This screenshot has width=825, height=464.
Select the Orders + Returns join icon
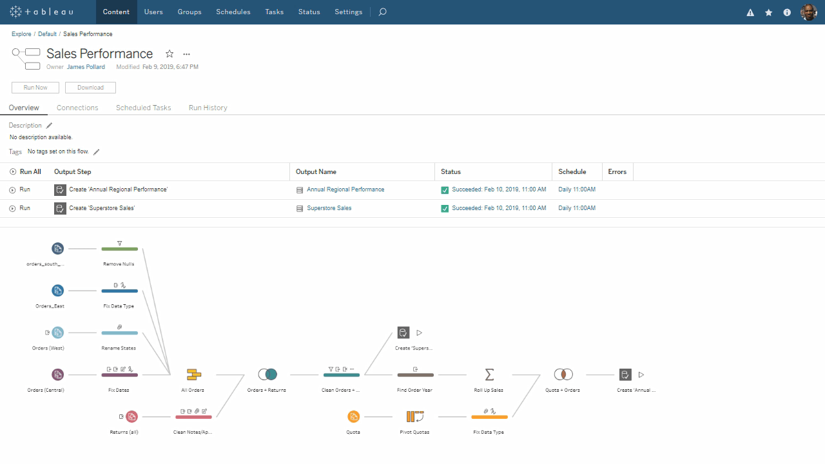pyautogui.click(x=267, y=374)
